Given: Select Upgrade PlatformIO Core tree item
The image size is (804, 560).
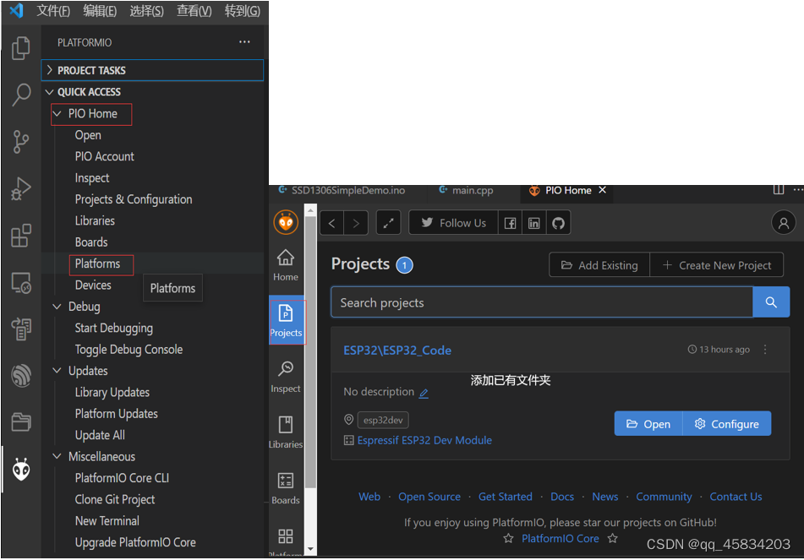Looking at the screenshot, I should click(x=135, y=542).
